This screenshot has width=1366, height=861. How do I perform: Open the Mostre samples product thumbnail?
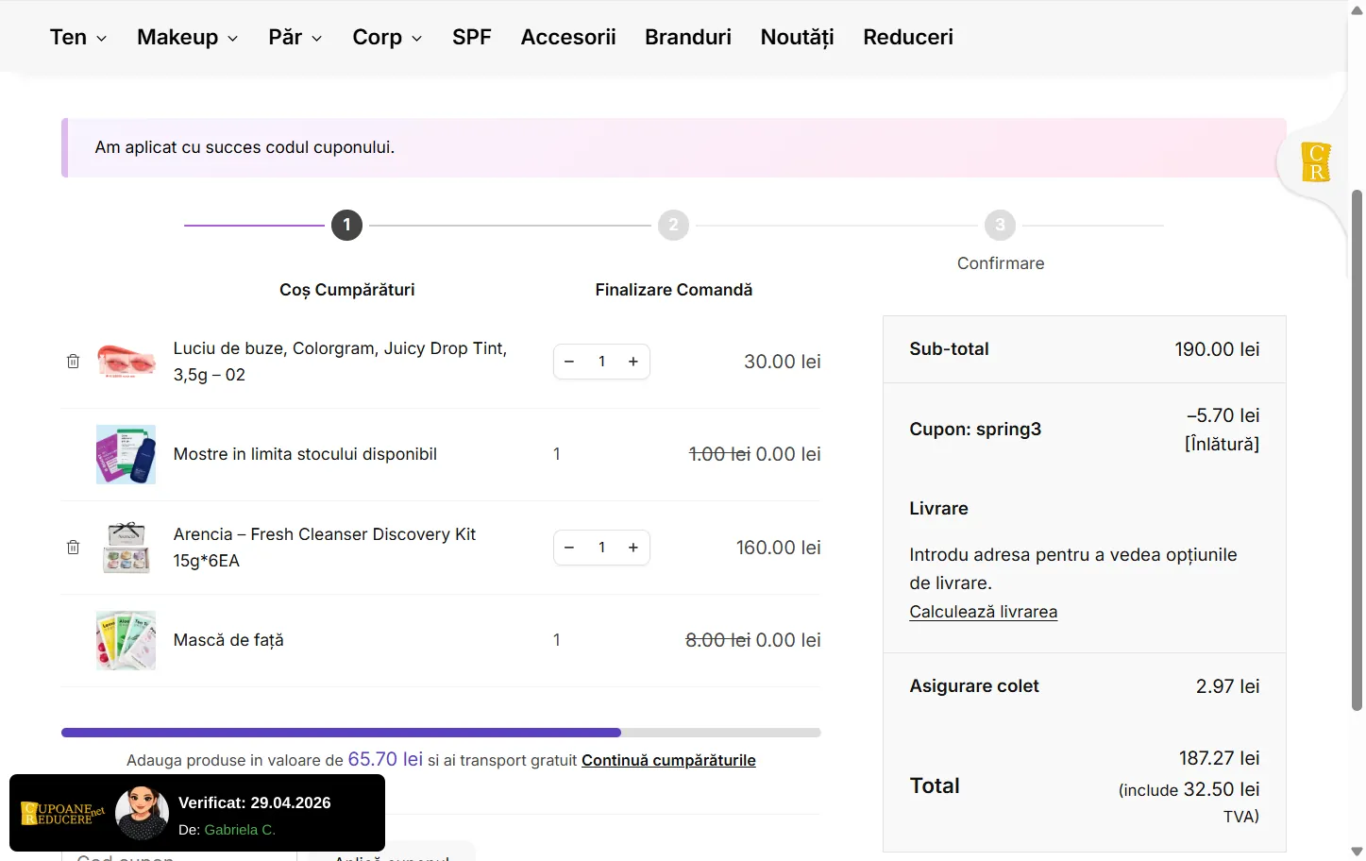tap(126, 454)
